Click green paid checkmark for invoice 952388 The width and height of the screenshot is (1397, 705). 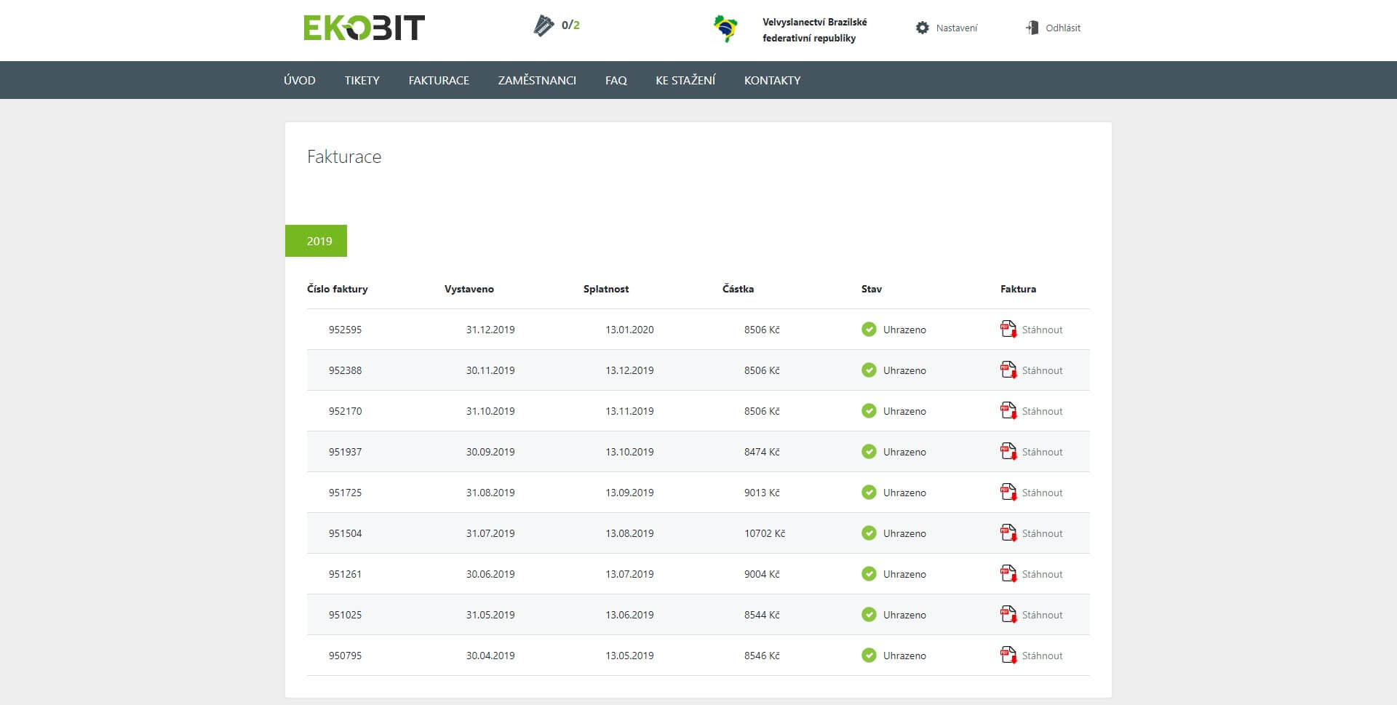869,370
